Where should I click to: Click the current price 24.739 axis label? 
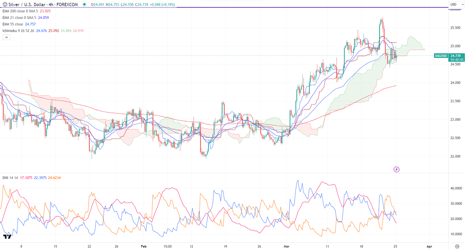coord(456,56)
